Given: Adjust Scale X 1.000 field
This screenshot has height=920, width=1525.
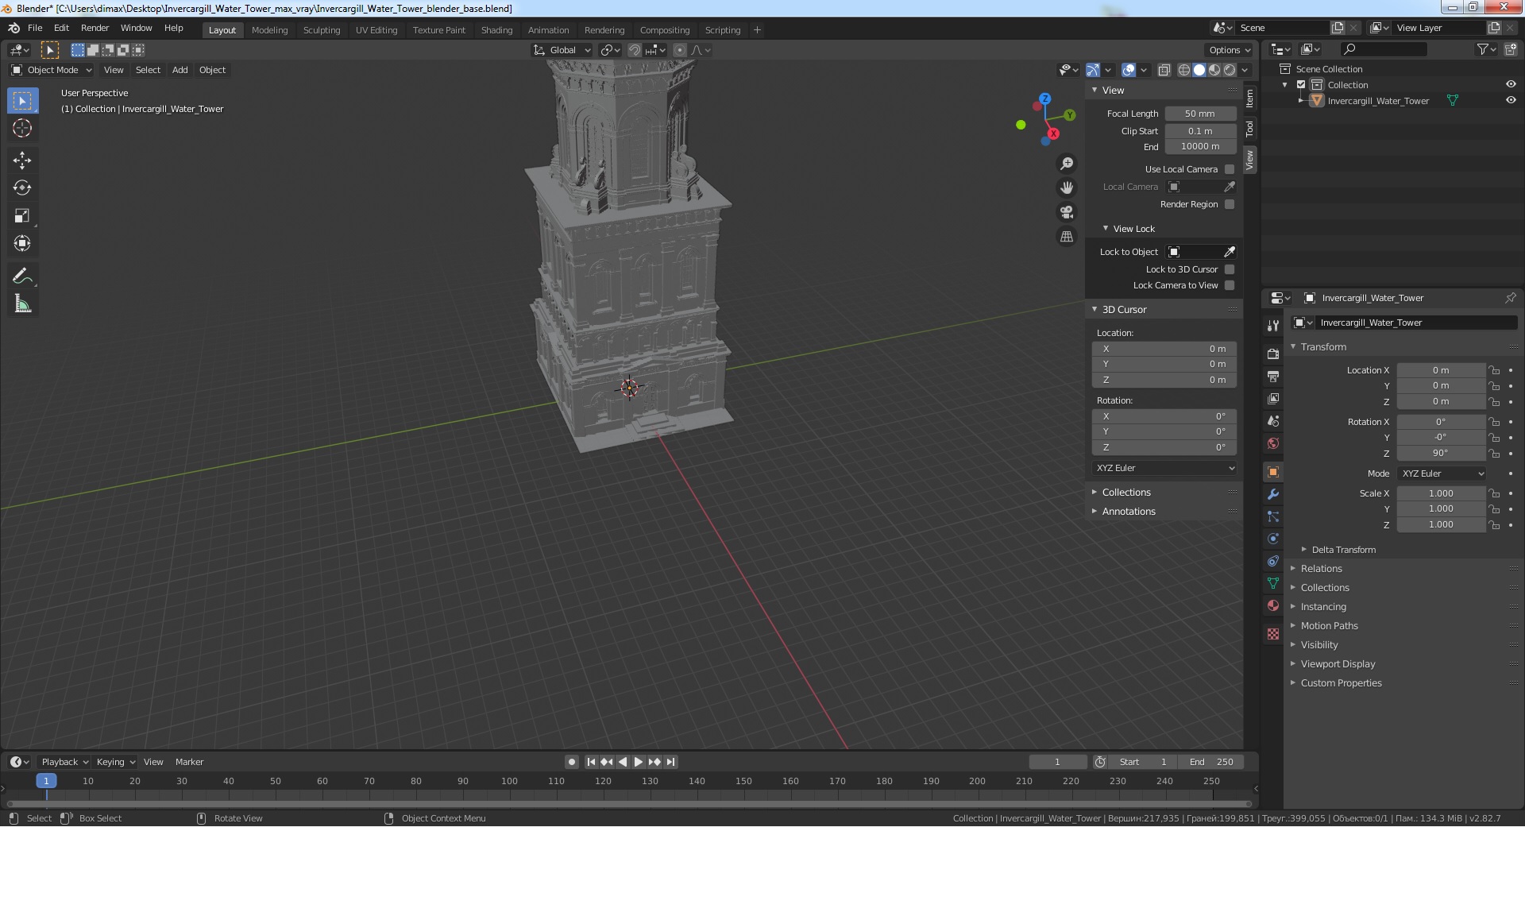Looking at the screenshot, I should tap(1441, 493).
